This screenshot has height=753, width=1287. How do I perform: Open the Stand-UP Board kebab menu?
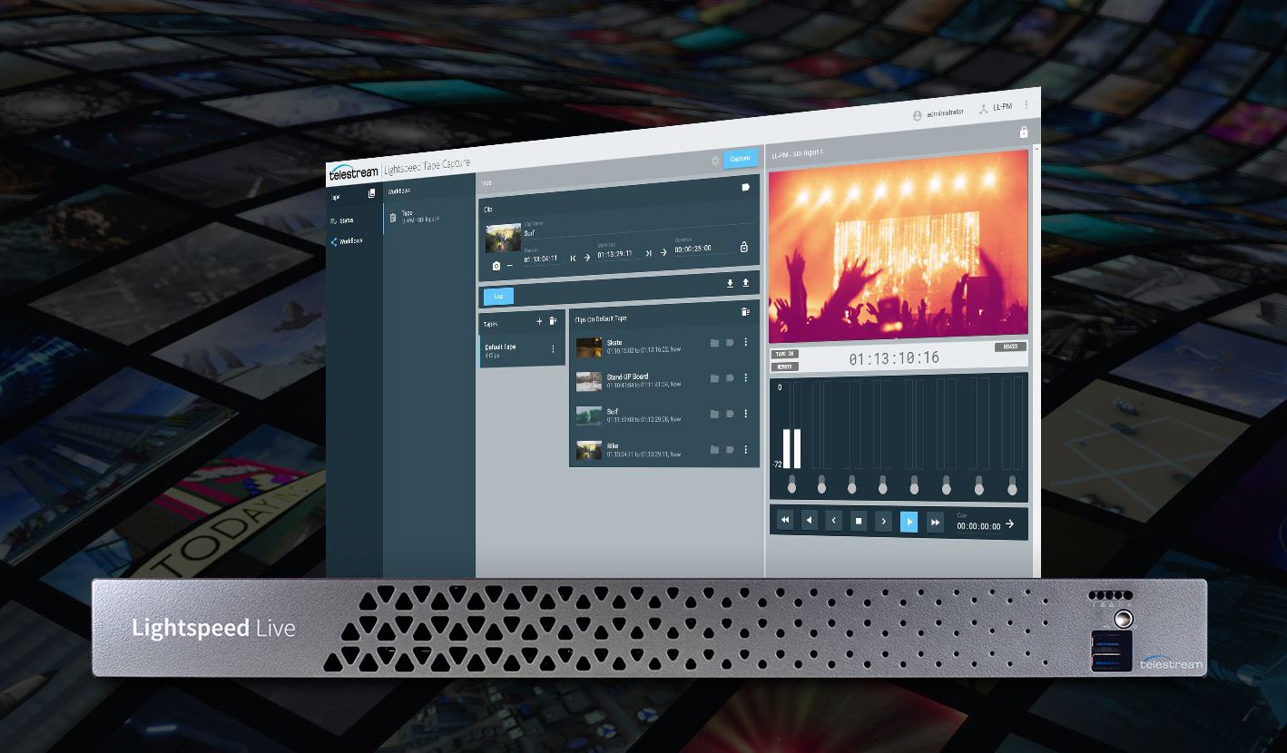coord(746,377)
